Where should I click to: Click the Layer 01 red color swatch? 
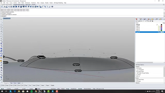161,26
